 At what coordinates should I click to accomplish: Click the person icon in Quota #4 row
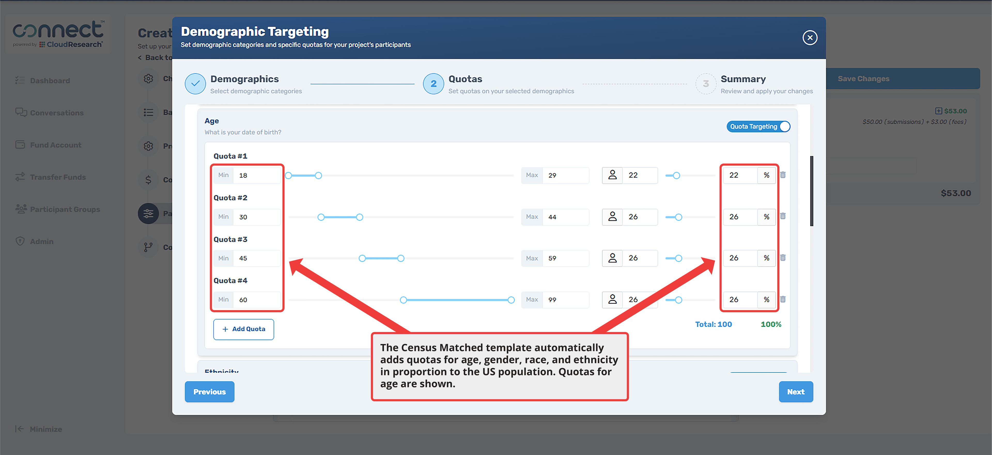[x=612, y=300]
